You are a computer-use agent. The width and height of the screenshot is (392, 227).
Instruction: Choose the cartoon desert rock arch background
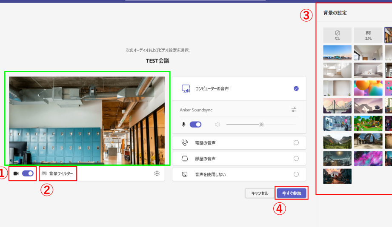[368, 105]
